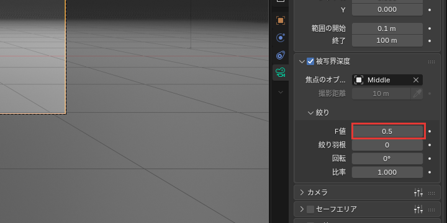Click the 比率 1.000 field
The image size is (447, 223).
[x=387, y=172]
